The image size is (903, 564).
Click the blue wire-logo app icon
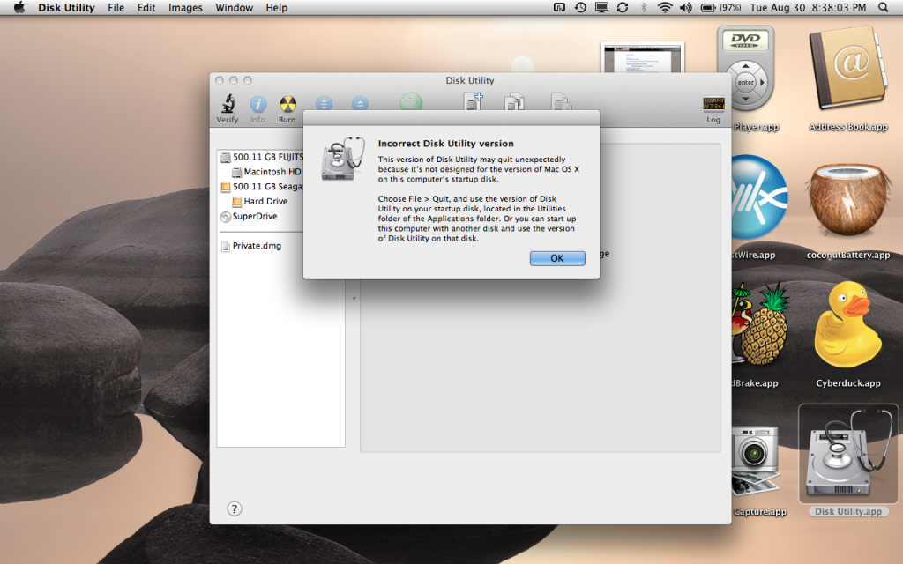tap(759, 197)
